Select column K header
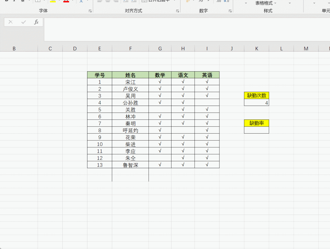Image resolution: width=330 pixels, height=249 pixels. click(257, 49)
